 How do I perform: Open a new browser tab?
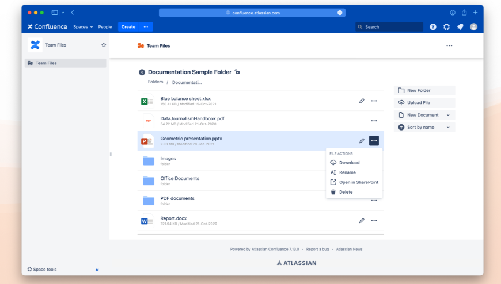coord(476,13)
